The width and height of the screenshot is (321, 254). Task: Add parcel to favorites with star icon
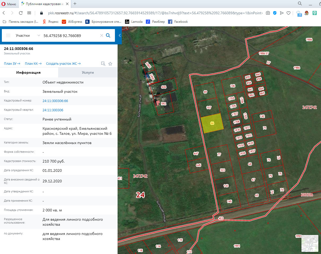[110, 64]
